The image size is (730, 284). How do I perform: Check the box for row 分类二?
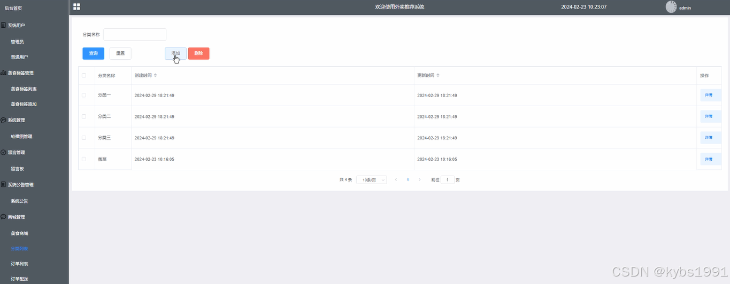pyautogui.click(x=84, y=116)
